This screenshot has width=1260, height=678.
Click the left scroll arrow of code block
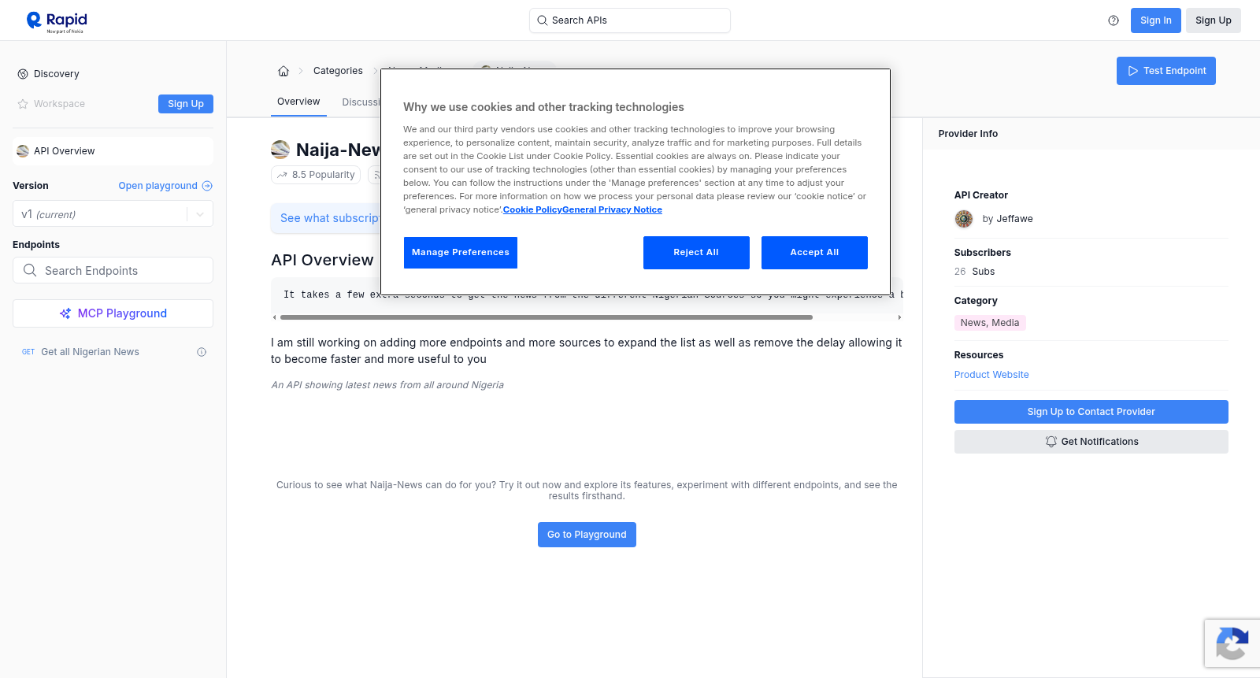(274, 317)
